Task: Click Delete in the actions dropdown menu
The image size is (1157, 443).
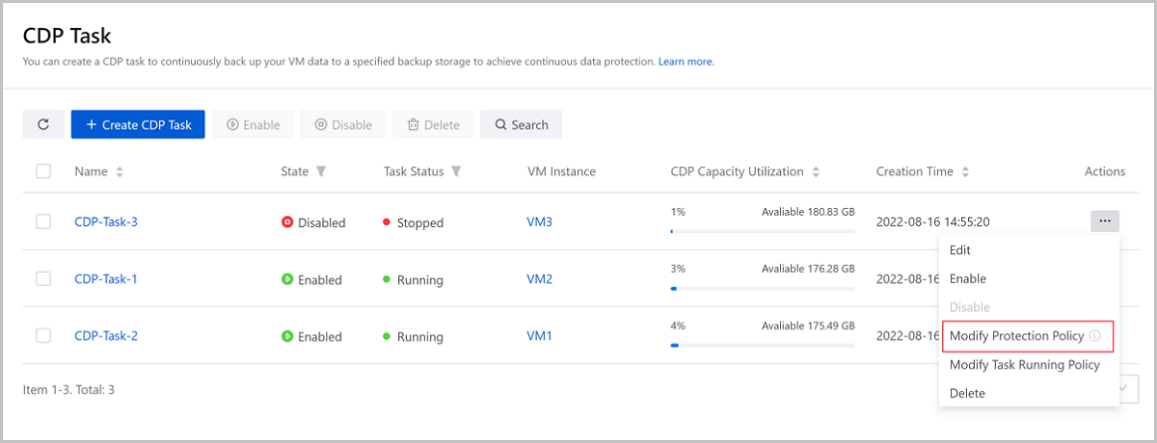Action: click(967, 393)
